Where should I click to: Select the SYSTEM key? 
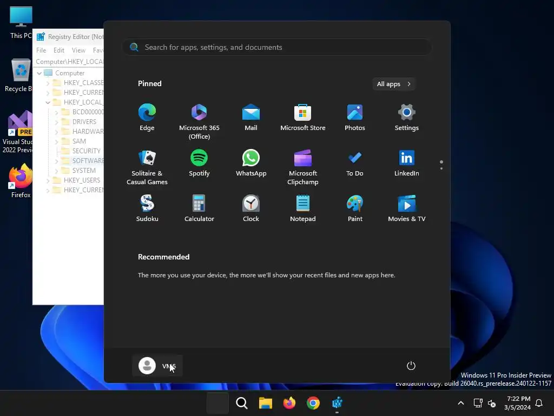[84, 171]
